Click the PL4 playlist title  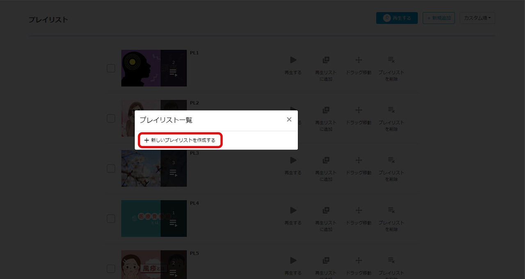(194, 203)
